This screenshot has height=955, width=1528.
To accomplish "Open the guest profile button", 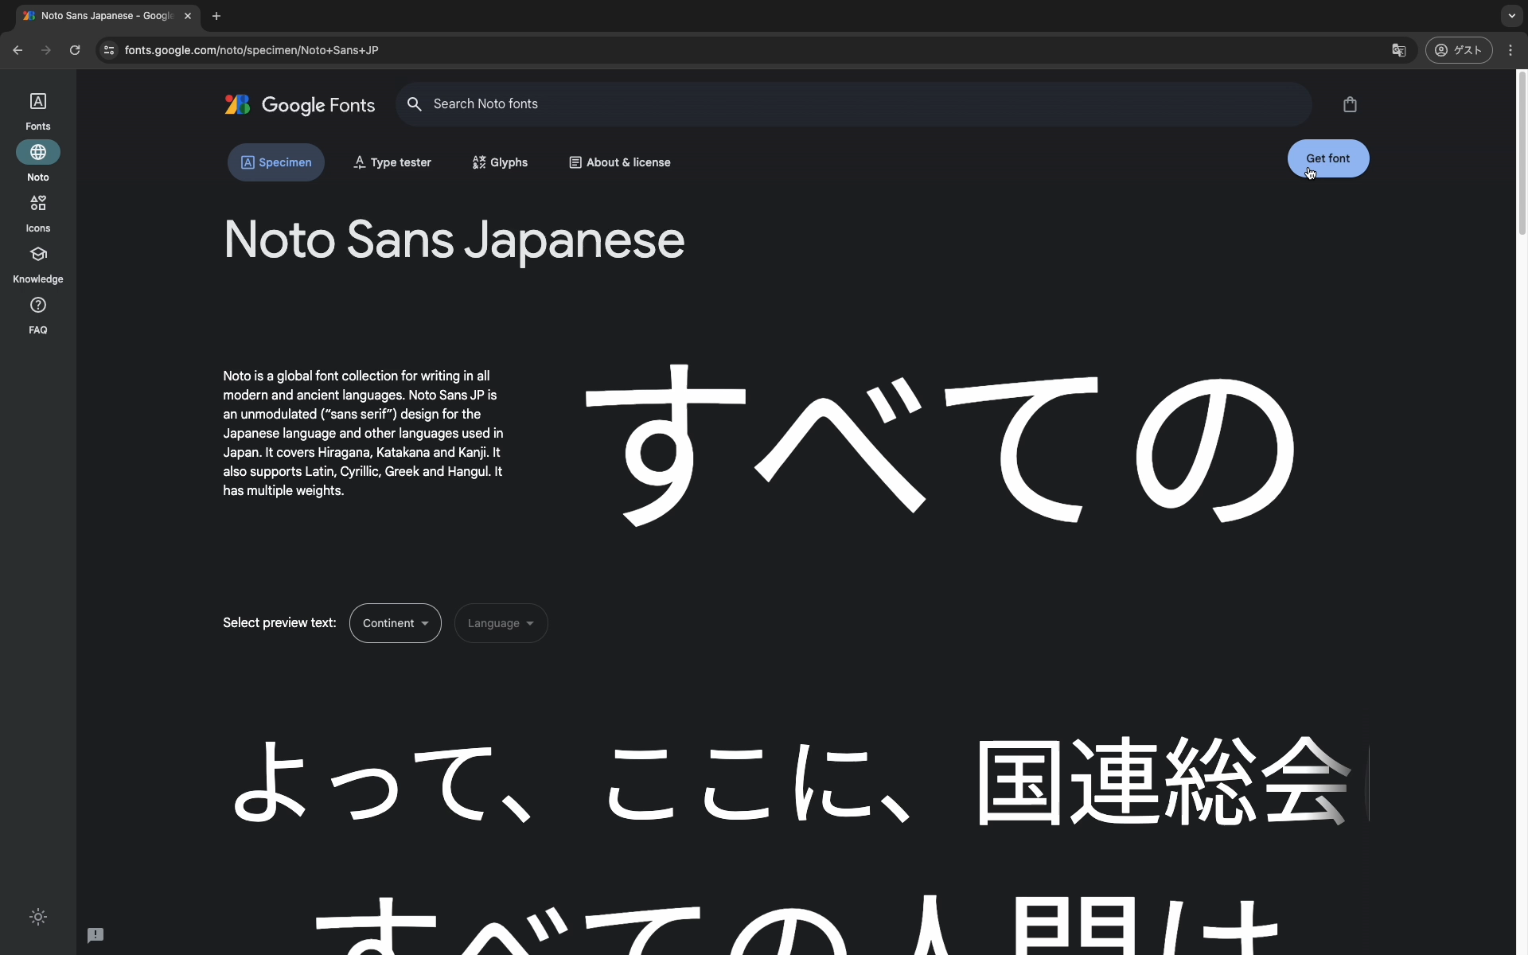I will 1459,50.
